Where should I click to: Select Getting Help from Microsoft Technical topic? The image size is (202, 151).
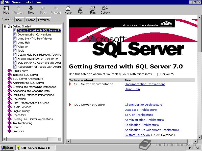(39, 55)
